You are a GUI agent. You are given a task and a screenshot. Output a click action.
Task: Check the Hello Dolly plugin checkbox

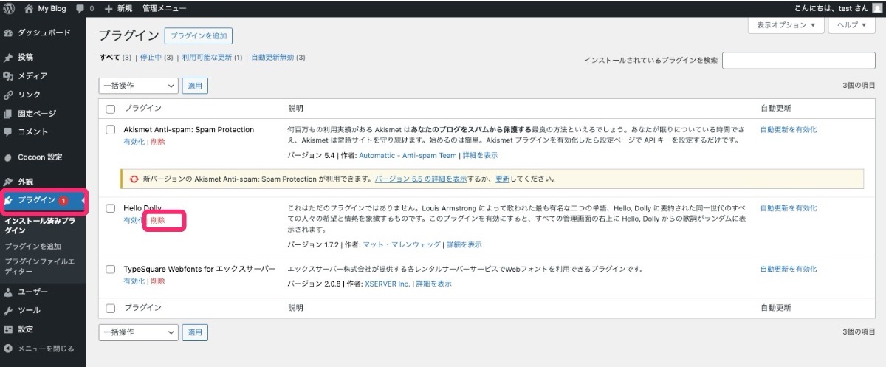tap(111, 209)
